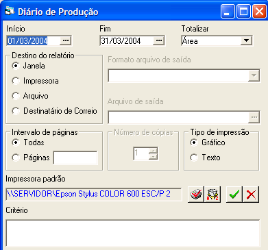Click the Início date field 01/03/2004
The height and width of the screenshot is (250, 268).
(34, 40)
